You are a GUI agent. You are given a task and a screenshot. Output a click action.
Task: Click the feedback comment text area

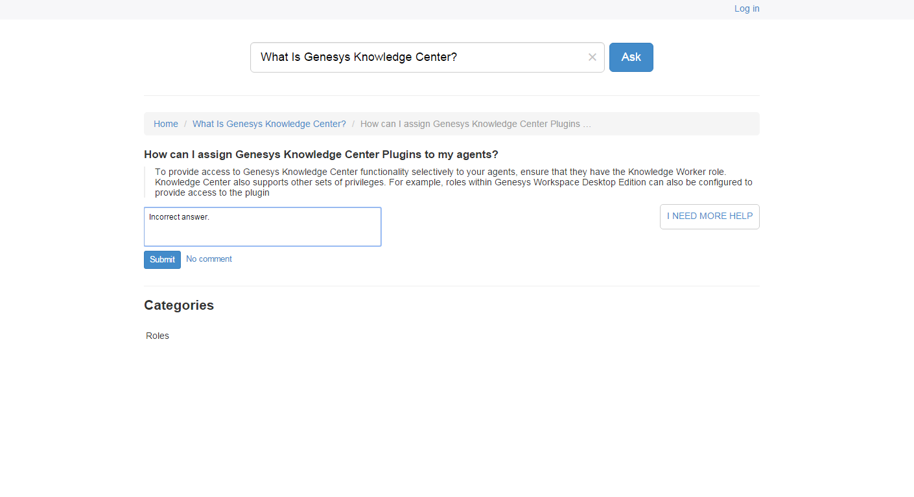[x=263, y=227]
